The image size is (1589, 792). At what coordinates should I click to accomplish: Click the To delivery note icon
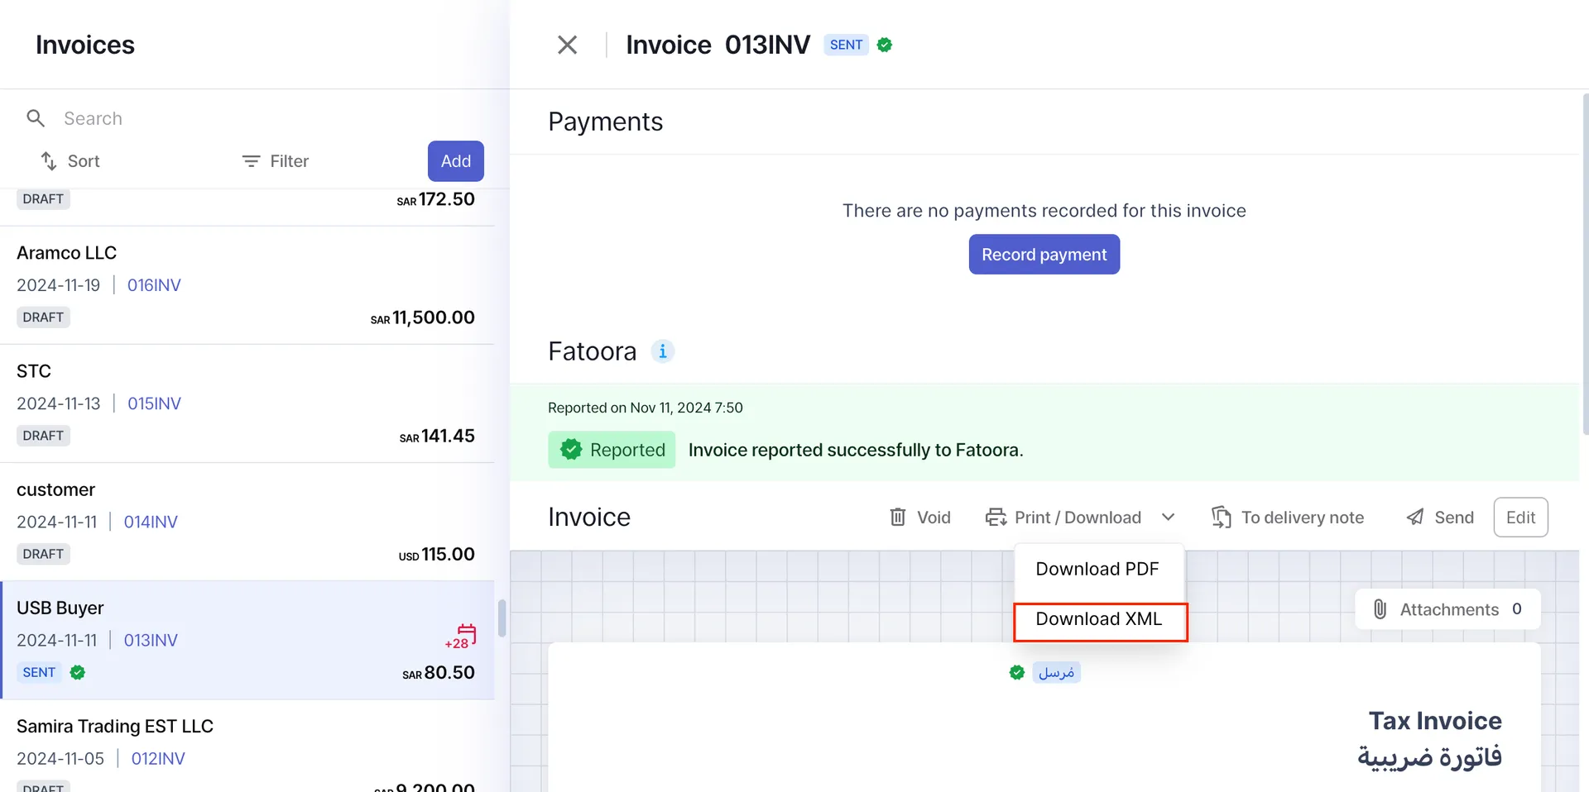click(x=1221, y=518)
